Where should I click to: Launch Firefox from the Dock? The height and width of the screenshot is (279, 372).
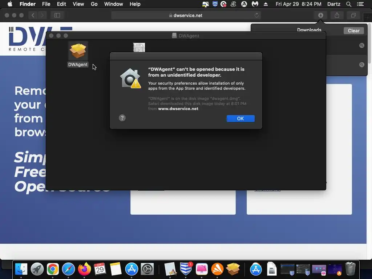(84, 269)
